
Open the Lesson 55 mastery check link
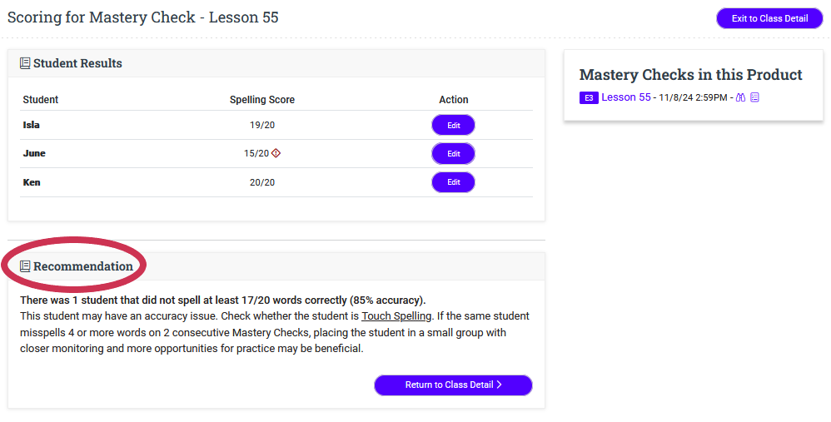tap(626, 97)
